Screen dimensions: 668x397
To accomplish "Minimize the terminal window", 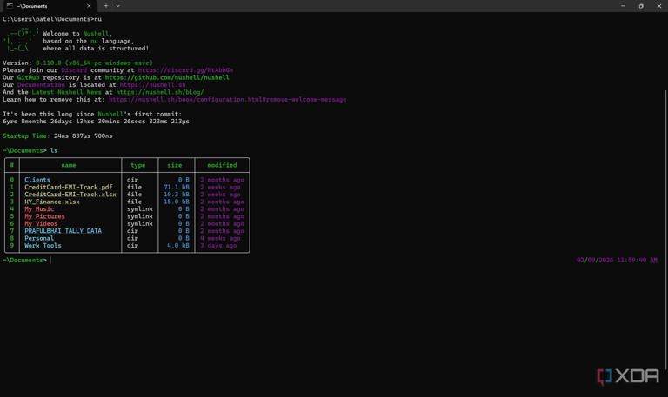I will tap(623, 6).
